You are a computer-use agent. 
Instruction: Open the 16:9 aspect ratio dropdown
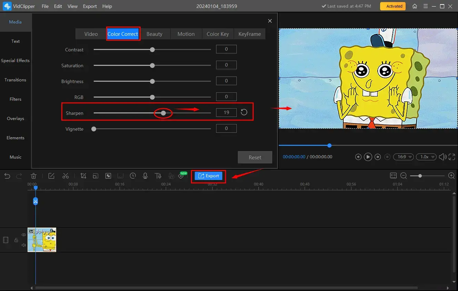[404, 157]
